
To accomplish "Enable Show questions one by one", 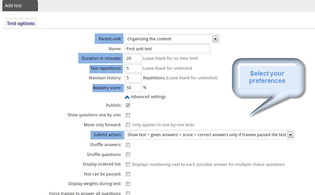I will coord(128,115).
